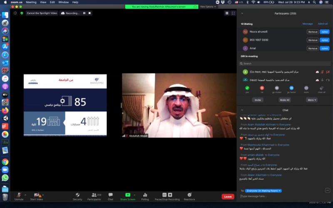333x208 pixels.
Task: Admit caller 953 1667 3330
Action: tap(325, 40)
